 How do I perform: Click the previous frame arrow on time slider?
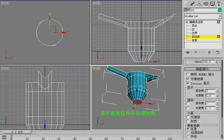pos(1,132)
